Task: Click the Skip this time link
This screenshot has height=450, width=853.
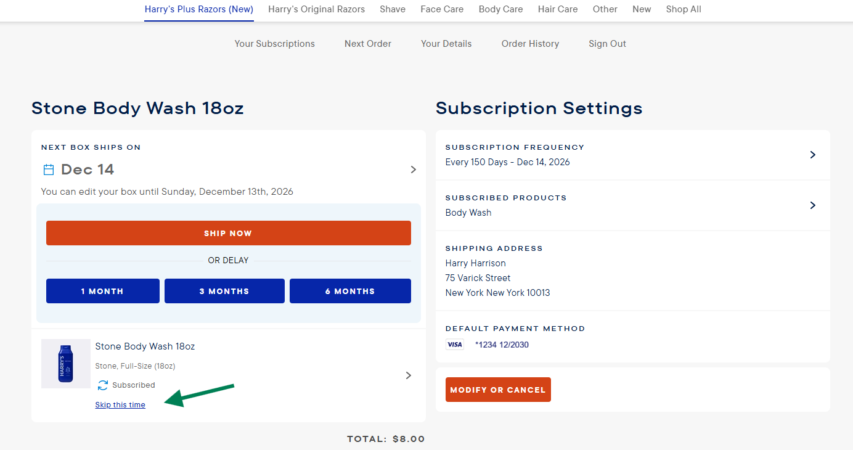Action: coord(120,405)
